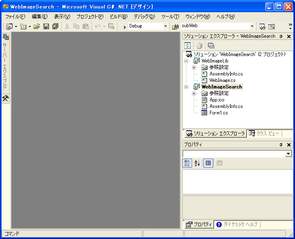Viewport: 295px width, 239px height.
Task: Open the Toolbox hammer icon on sidebar
Action: (x=5, y=98)
